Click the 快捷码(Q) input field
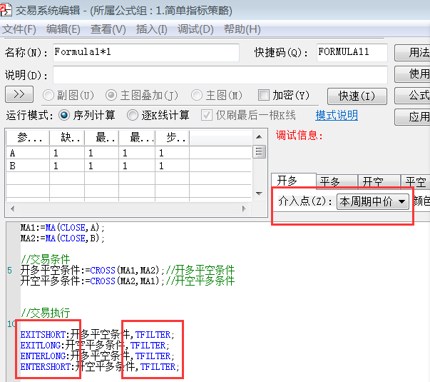Screen dimensions: 430x382 click(x=352, y=52)
